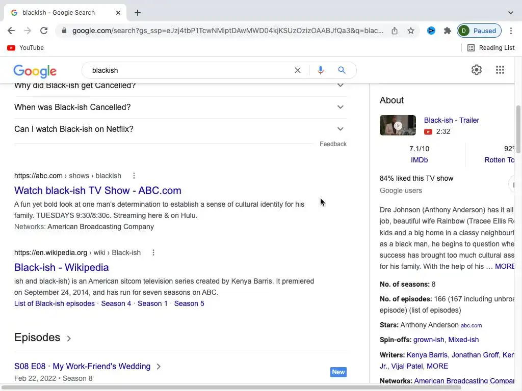This screenshot has height=391, width=522.
Task: Click into the blackish search field
Action: 190,70
